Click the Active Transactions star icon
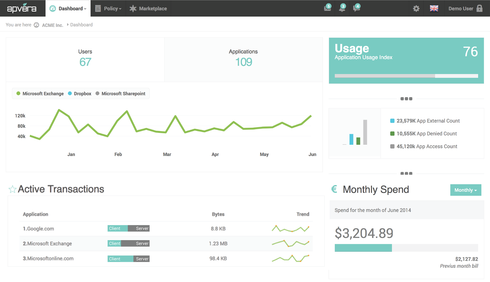The image size is (490, 282). click(x=12, y=189)
